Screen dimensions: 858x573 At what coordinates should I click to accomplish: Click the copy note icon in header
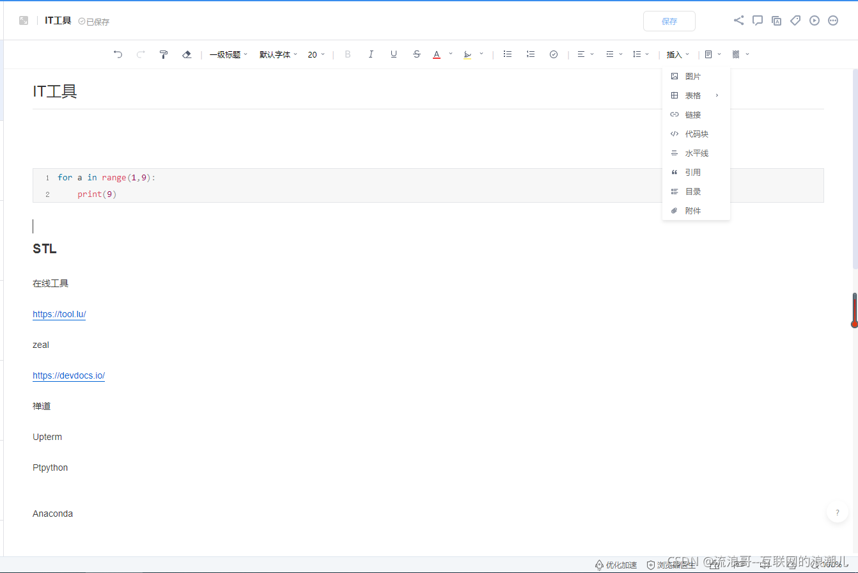(777, 20)
